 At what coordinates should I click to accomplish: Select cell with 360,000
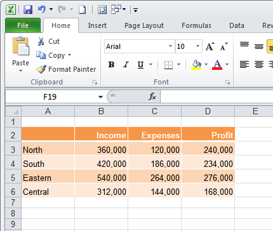click(x=102, y=148)
